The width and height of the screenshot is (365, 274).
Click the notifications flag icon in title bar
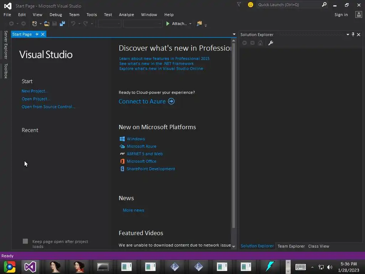pyautogui.click(x=239, y=4)
